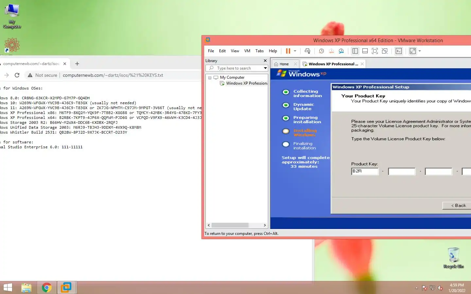Viewport: 471px width, 294px height.
Task: Open the power options arrow beside pause
Action: tap(295, 51)
